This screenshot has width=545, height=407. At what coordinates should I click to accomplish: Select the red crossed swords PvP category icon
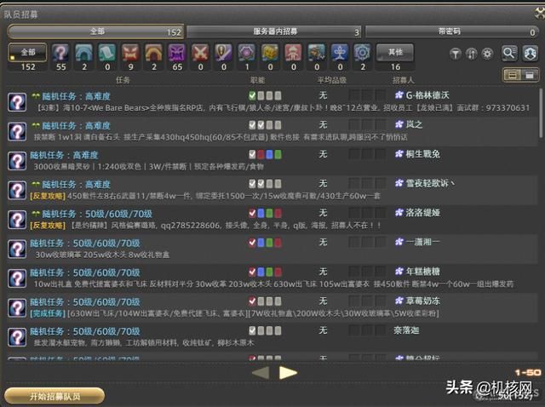point(200,53)
